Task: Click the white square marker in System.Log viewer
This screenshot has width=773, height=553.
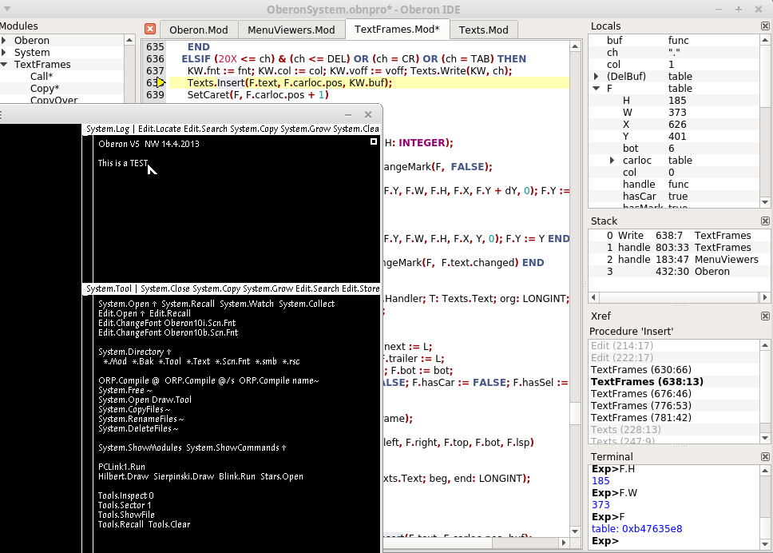Action: 373,141
